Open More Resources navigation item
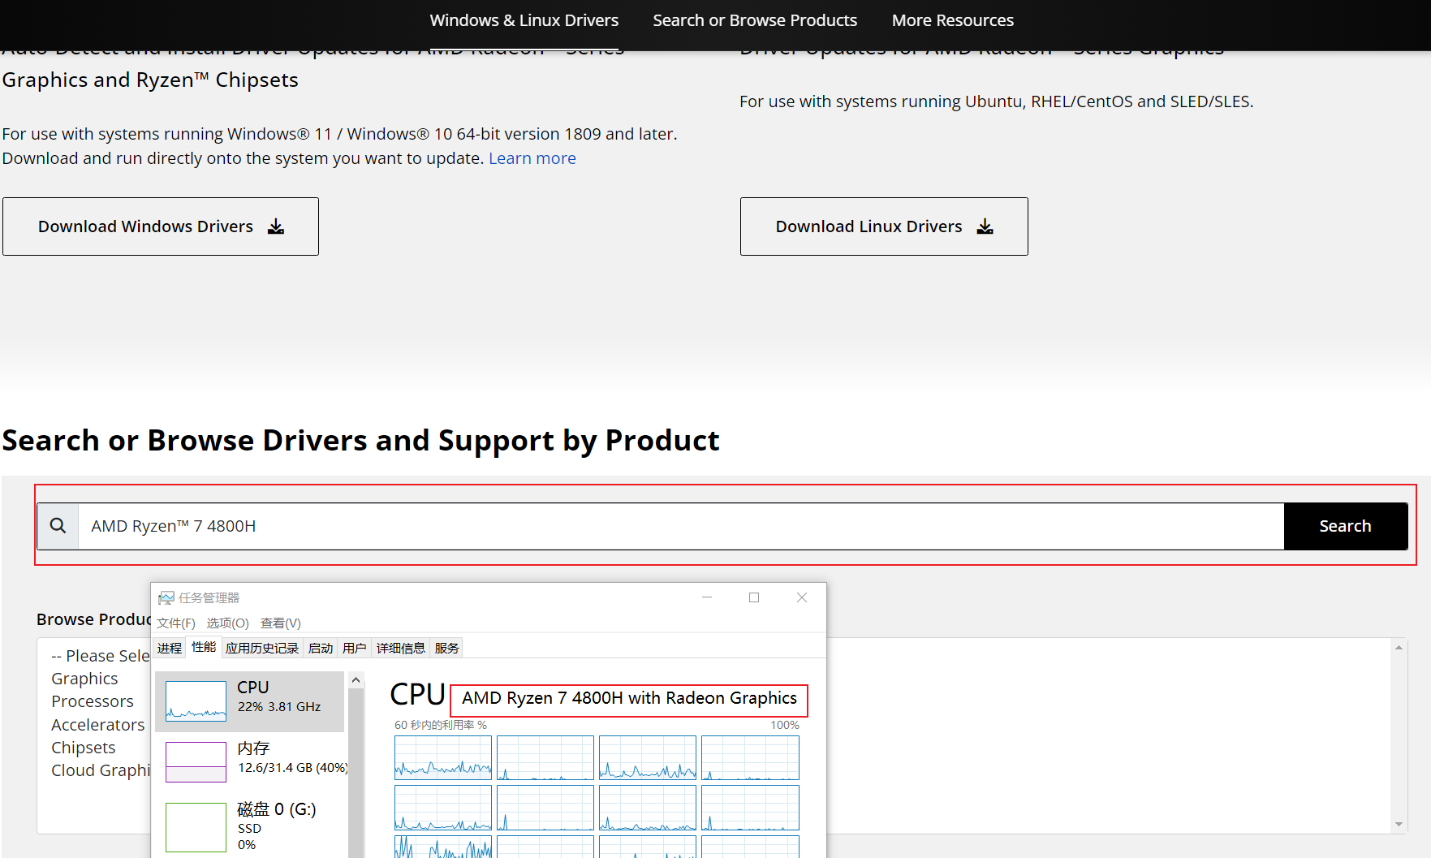Screen dimensions: 1431x858 coord(952,20)
